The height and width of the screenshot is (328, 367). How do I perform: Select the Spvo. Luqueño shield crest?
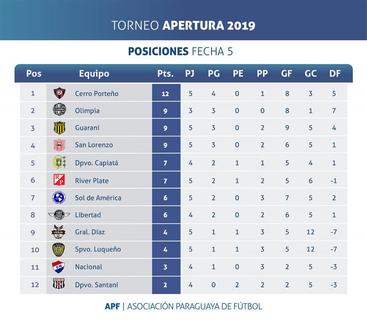pos(58,249)
